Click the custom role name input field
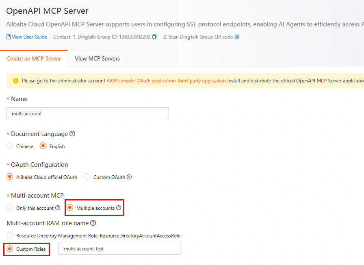This screenshot has width=364, height=265. pyautogui.click(x=119, y=248)
